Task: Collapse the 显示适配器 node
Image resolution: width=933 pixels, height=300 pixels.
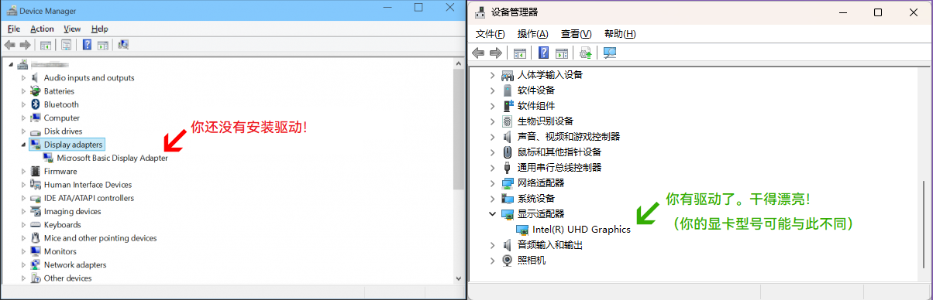Action: 492,214
